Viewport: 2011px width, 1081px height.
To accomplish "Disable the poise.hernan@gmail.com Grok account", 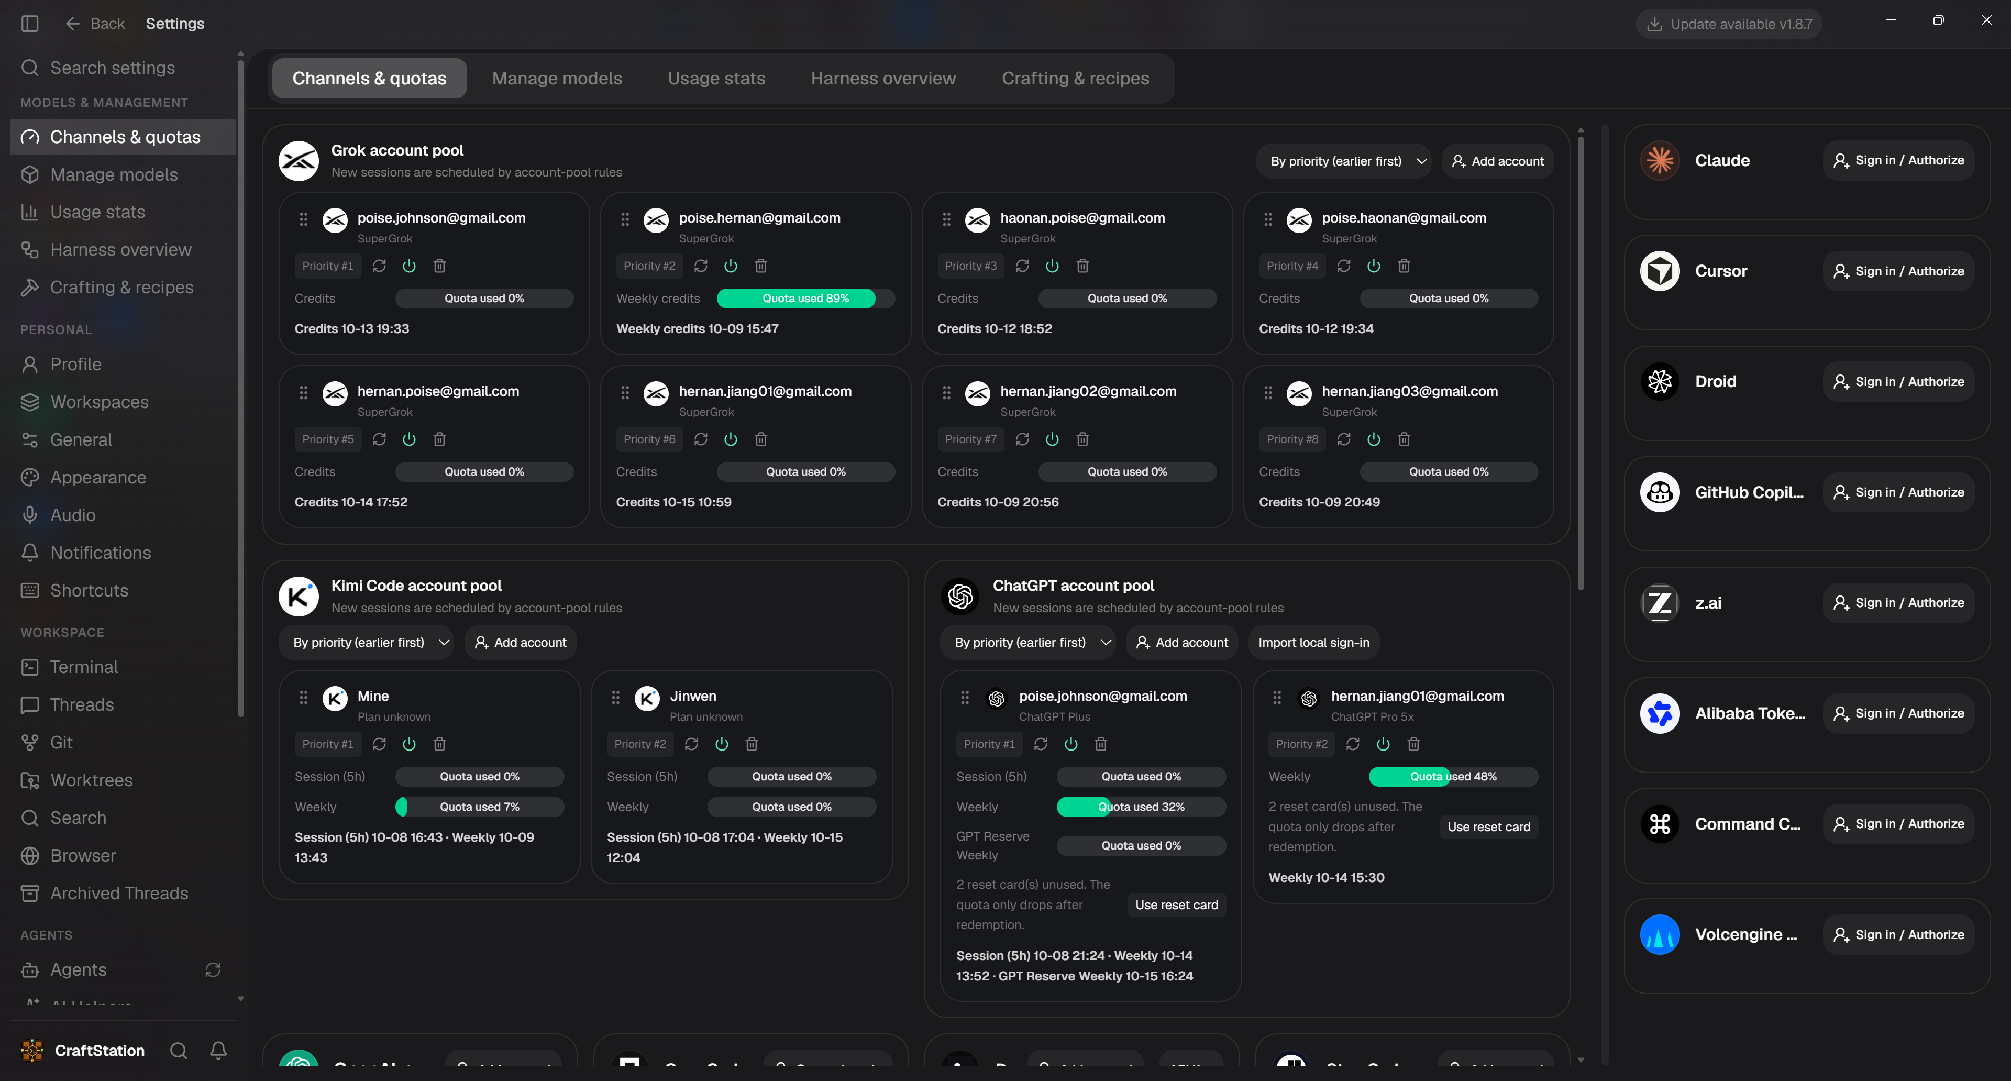I will (x=731, y=266).
